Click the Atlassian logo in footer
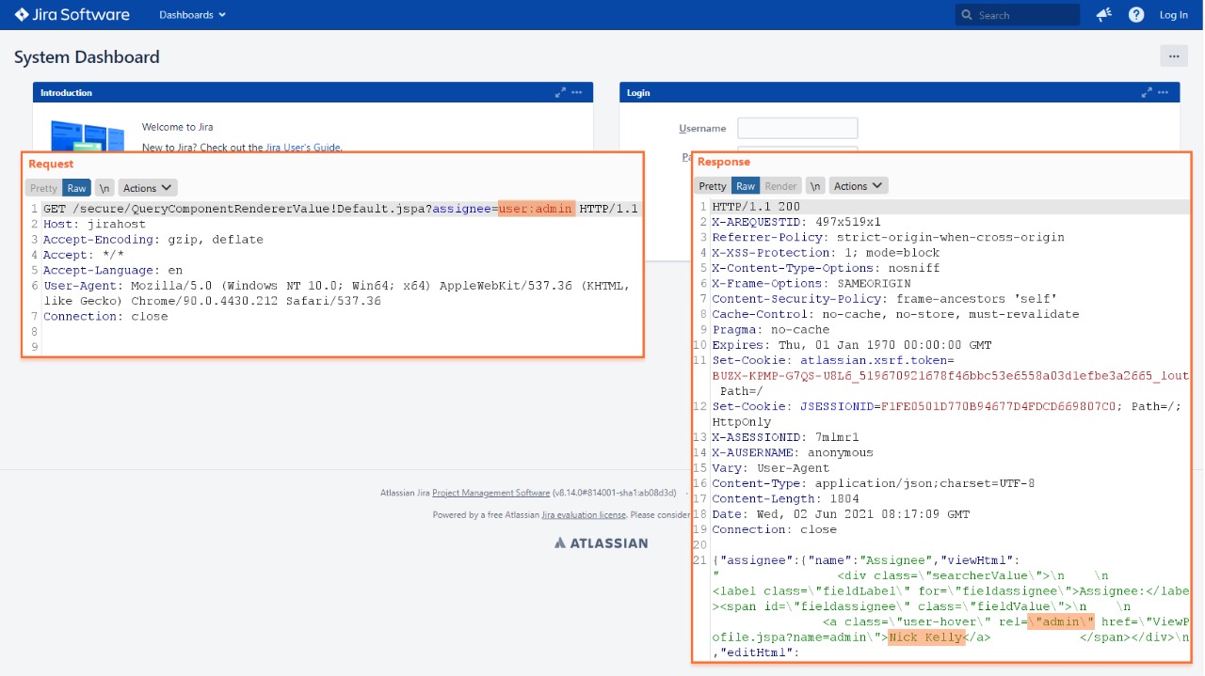 pos(601,542)
